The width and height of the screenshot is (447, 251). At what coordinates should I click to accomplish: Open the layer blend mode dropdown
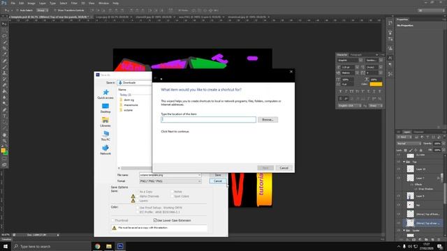(409, 144)
